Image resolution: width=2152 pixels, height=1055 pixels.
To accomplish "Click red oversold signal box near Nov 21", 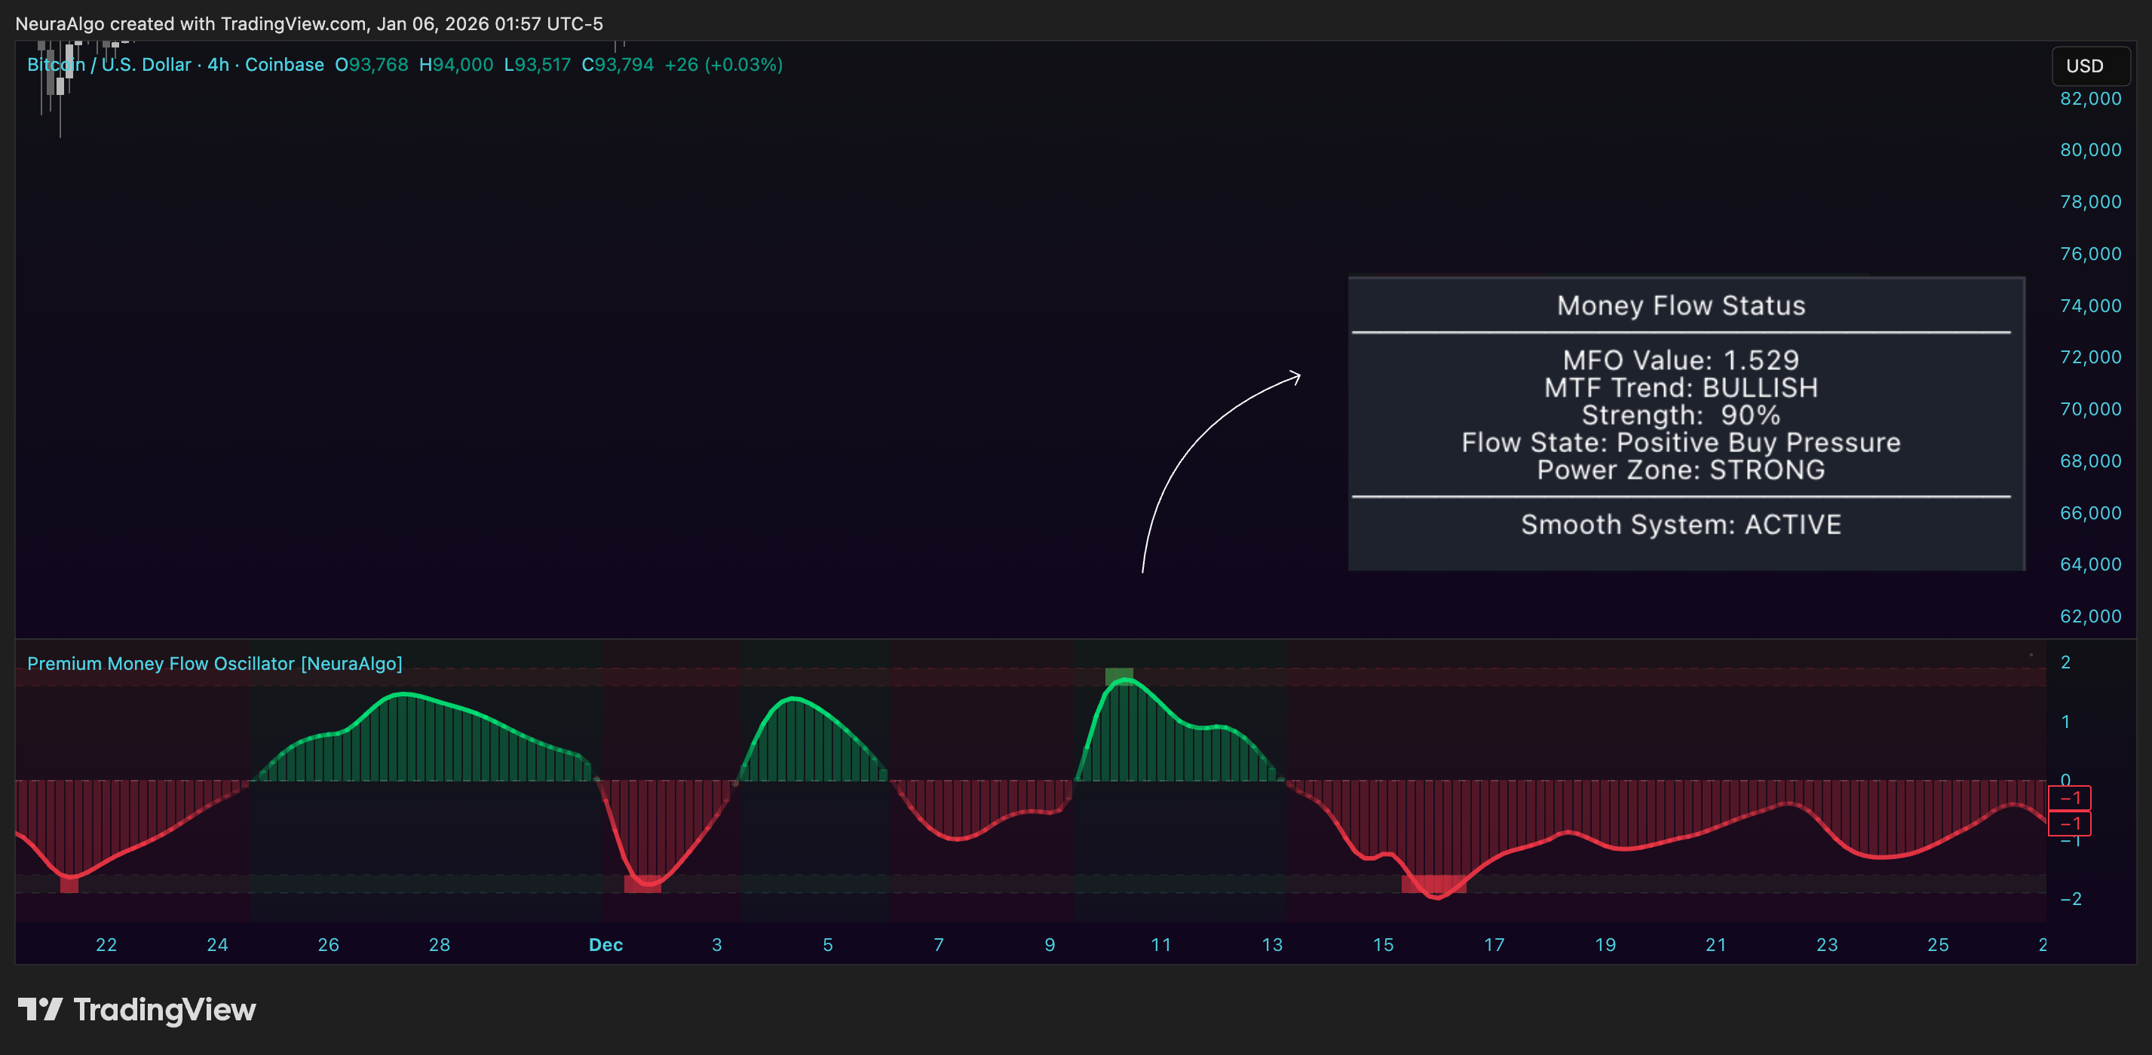I will point(69,884).
